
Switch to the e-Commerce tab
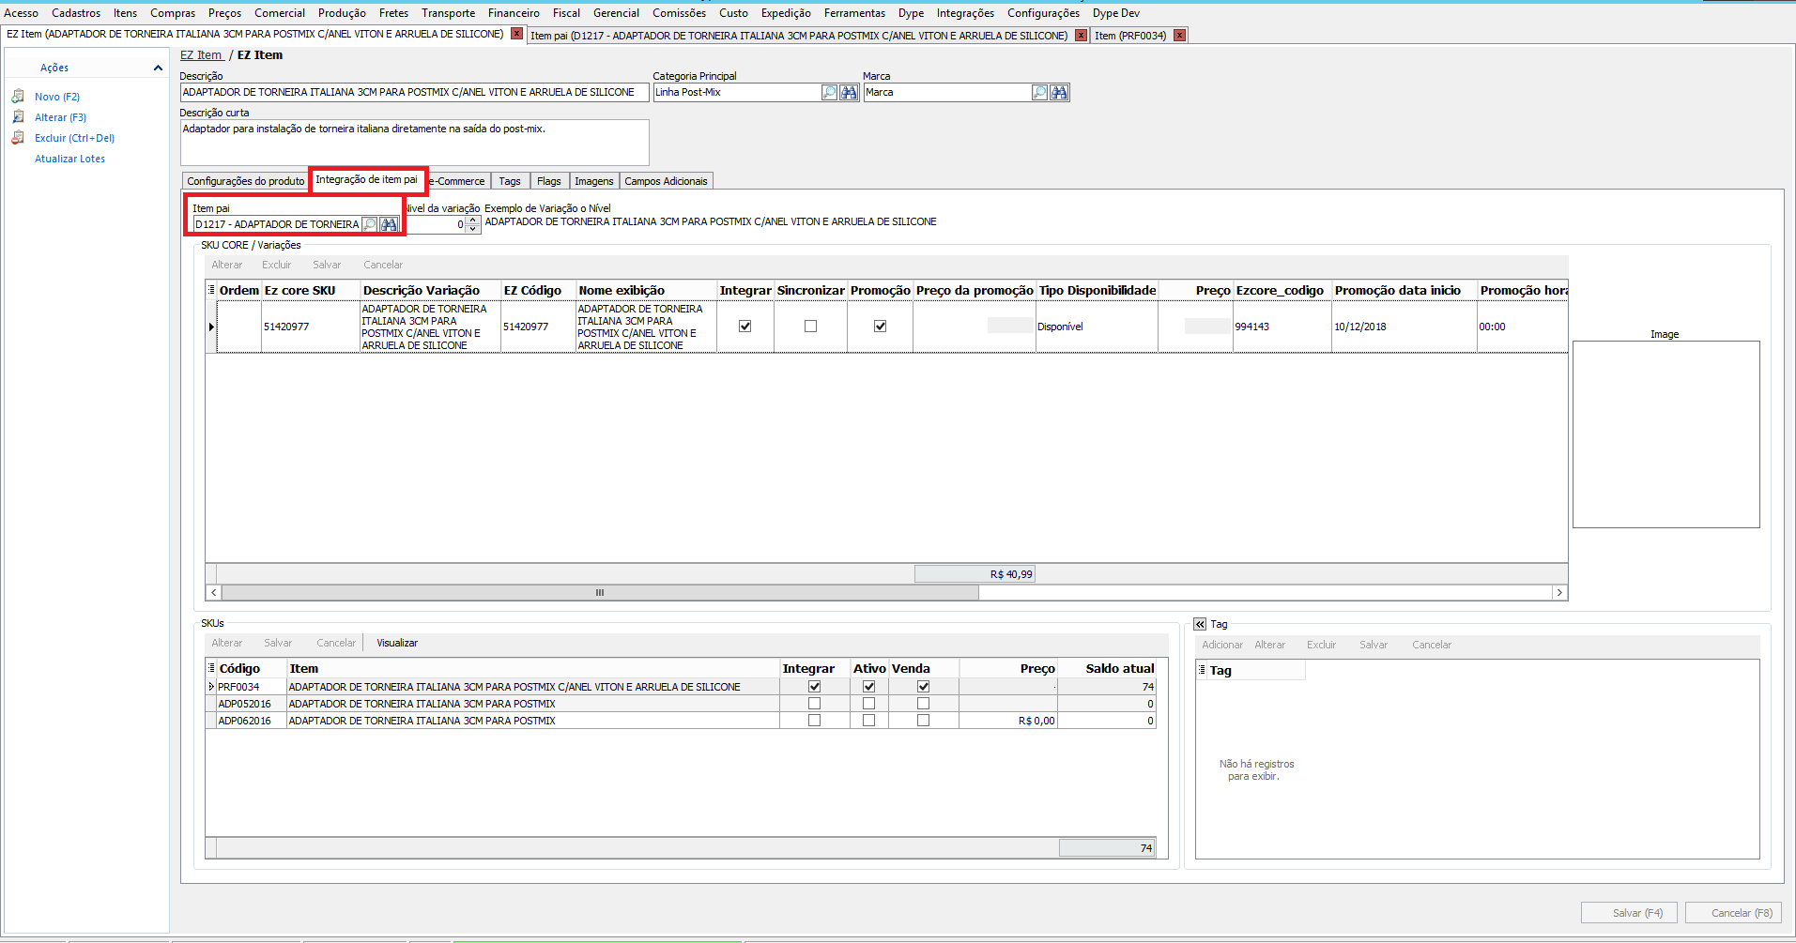tap(458, 181)
